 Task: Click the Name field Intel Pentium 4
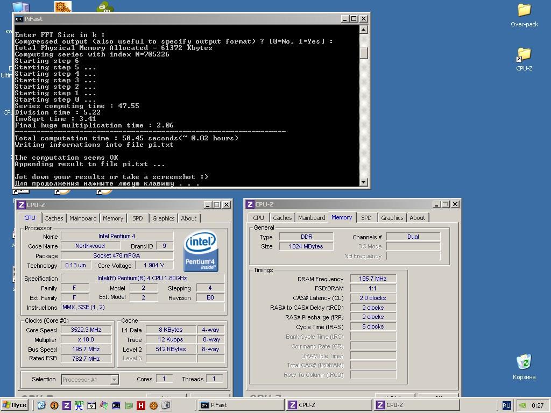coord(117,236)
